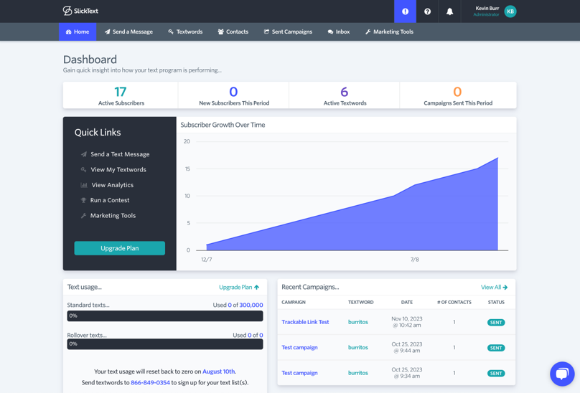Select Send a Text Message quick link
Viewport: 580px width, 393px height.
(x=120, y=154)
